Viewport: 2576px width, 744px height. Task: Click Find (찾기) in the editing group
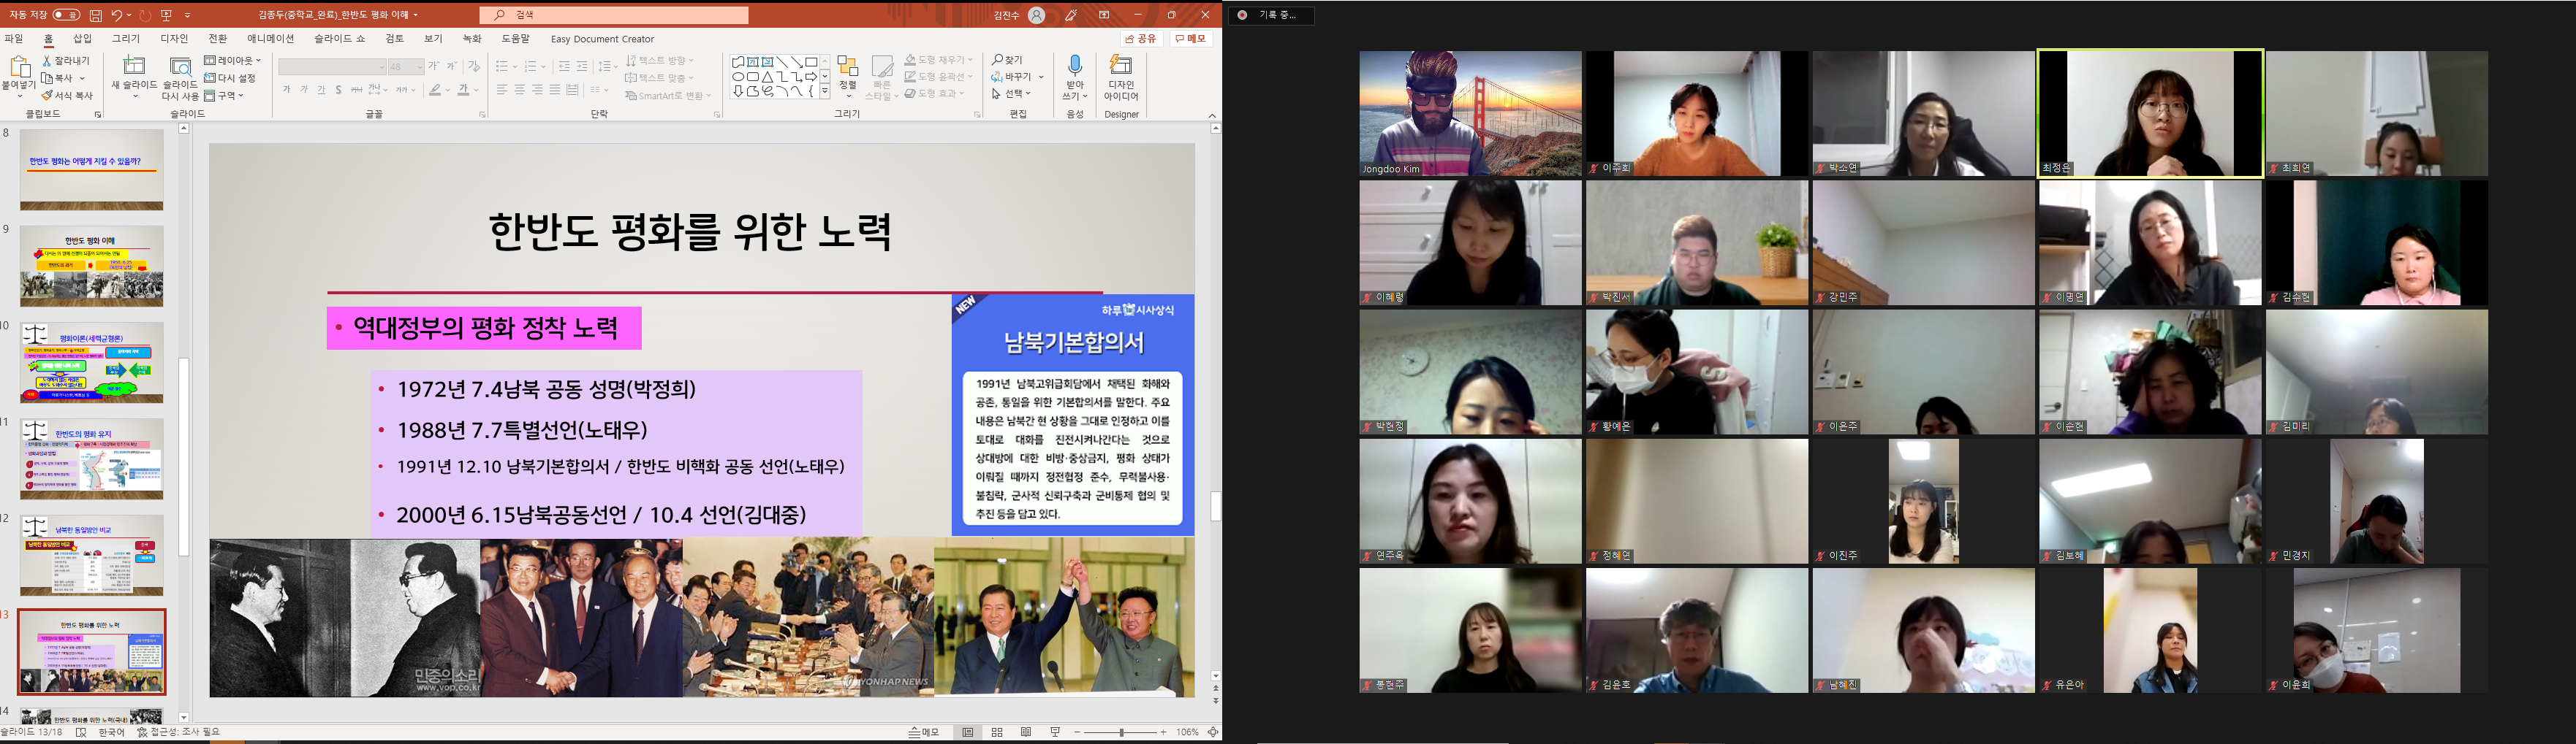pos(1007,60)
